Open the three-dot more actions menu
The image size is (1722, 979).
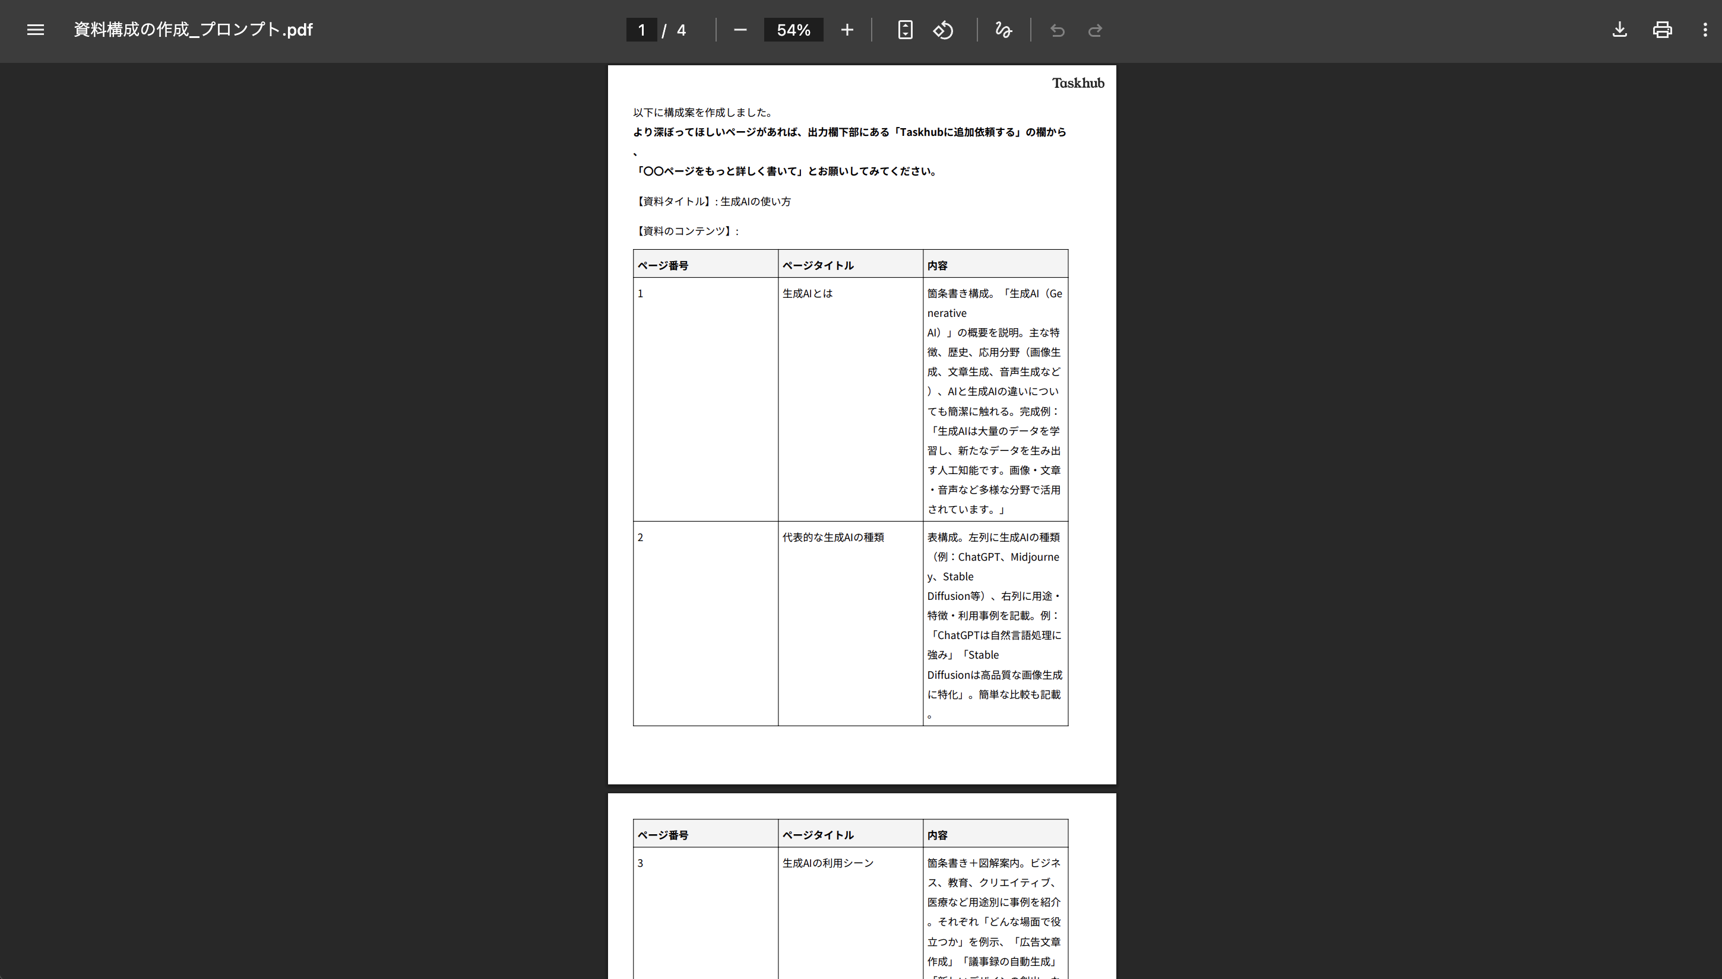[1705, 30]
